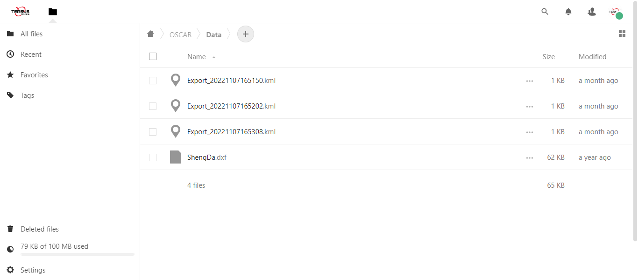
Task: Click 'a month ago' of Export_20221107165308.kml
Action: [x=598, y=132]
